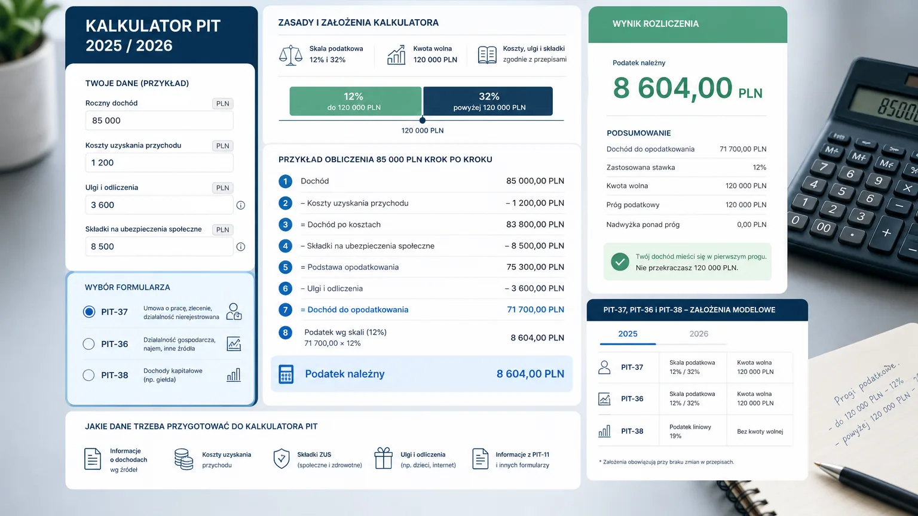Open the info icon next to Ulgi i odliczenia
Image resolution: width=918 pixels, height=516 pixels.
click(241, 205)
